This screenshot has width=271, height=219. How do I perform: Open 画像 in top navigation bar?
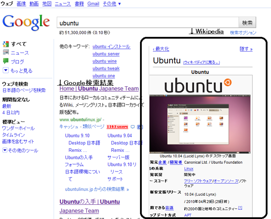point(21,4)
